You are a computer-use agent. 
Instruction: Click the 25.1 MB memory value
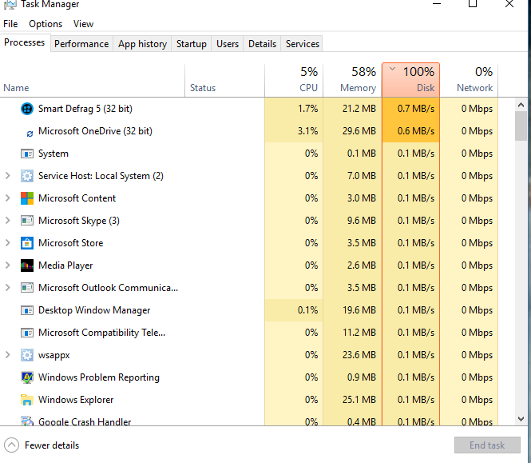click(359, 400)
